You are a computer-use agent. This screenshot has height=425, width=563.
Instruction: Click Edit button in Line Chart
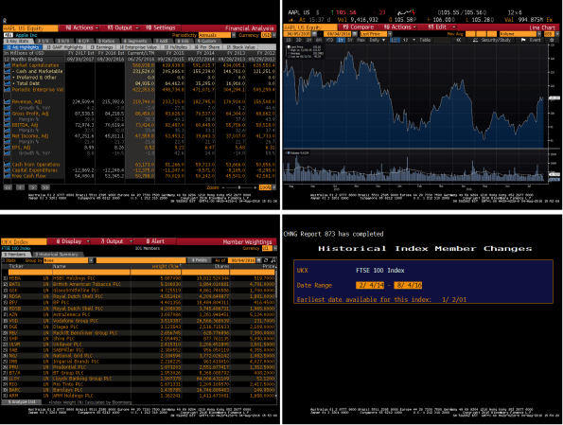[438, 27]
